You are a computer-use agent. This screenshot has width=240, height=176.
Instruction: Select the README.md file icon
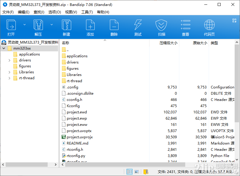point(64,143)
